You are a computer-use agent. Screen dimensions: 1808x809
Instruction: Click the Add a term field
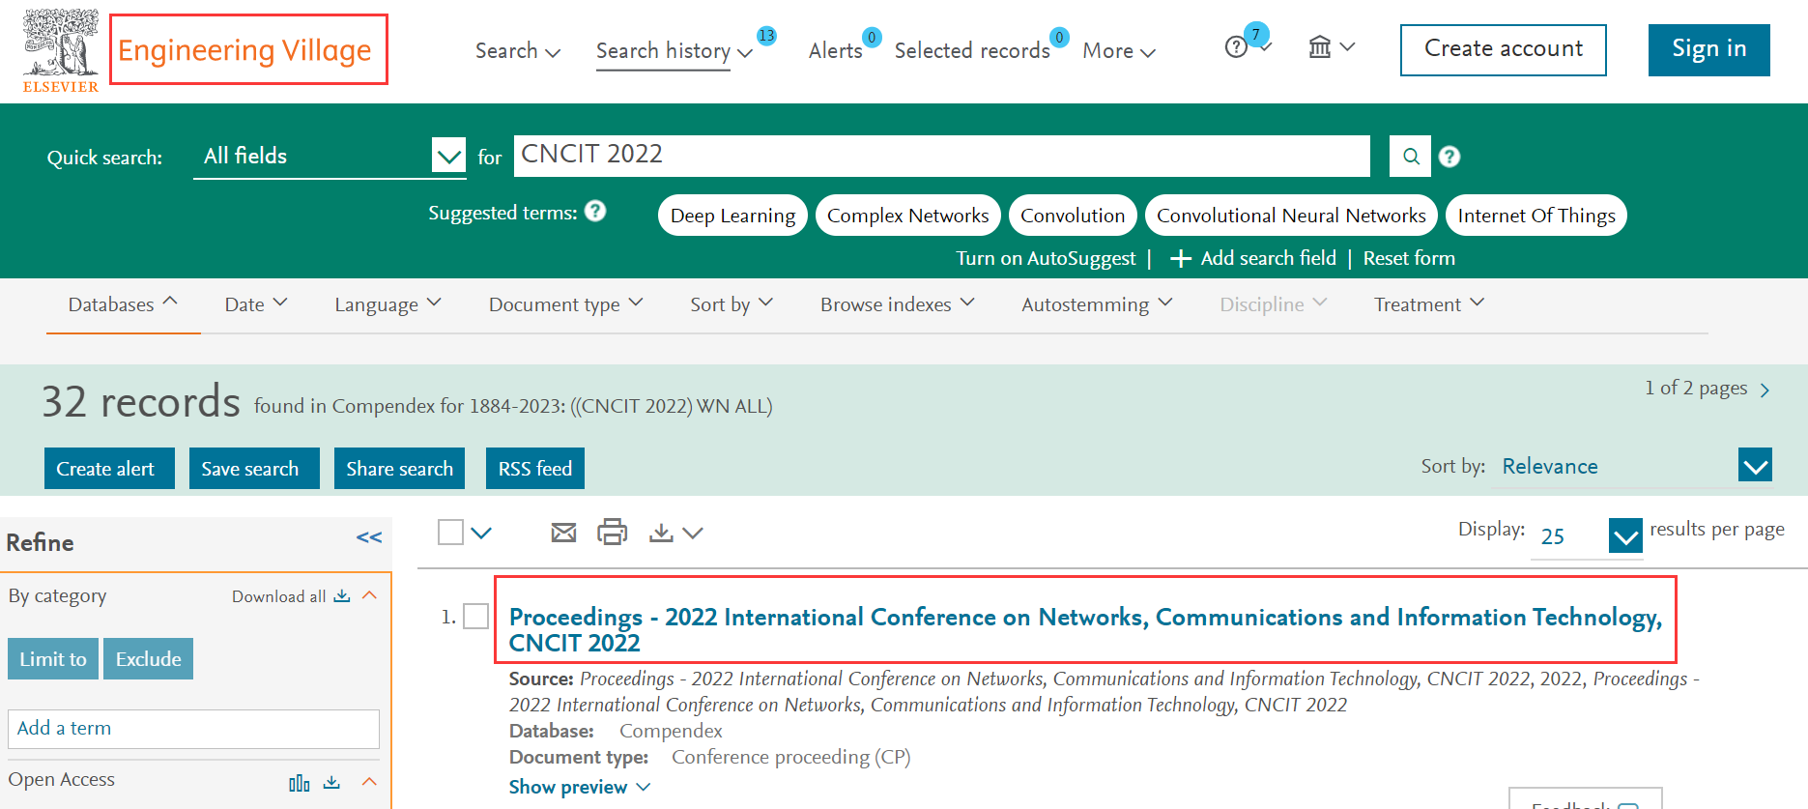(193, 729)
